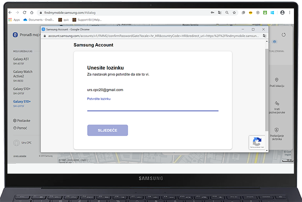Open the saved passwords key icon
302x202 pixels.
[213, 13]
